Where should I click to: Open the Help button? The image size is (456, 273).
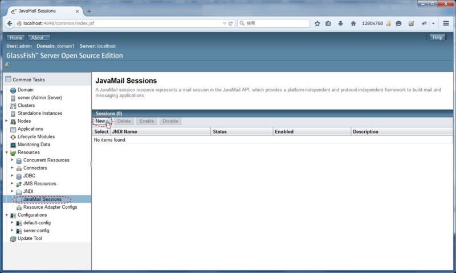tap(437, 38)
